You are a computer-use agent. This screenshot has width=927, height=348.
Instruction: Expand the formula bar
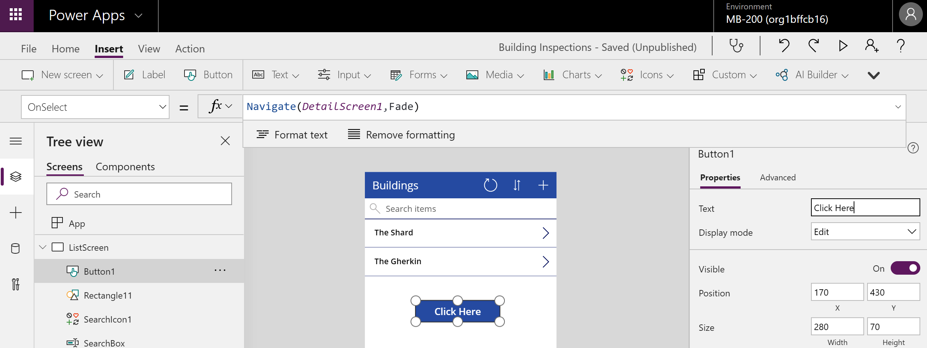point(898,107)
